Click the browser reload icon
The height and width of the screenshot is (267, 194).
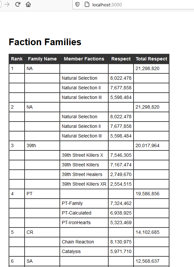tap(18, 4)
